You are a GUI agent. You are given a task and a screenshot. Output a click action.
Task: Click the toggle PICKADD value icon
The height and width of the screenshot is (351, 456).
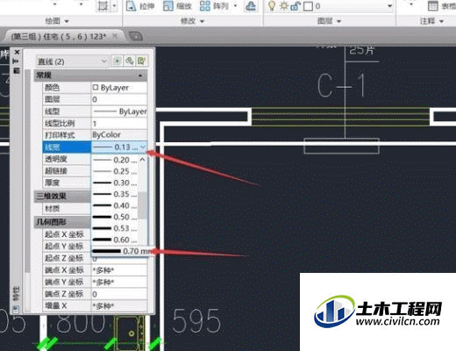117,61
